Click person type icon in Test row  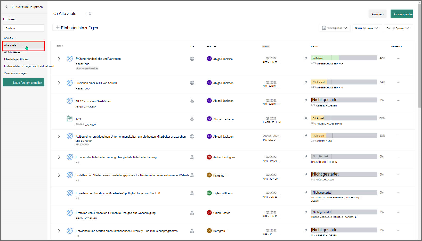[192, 119]
